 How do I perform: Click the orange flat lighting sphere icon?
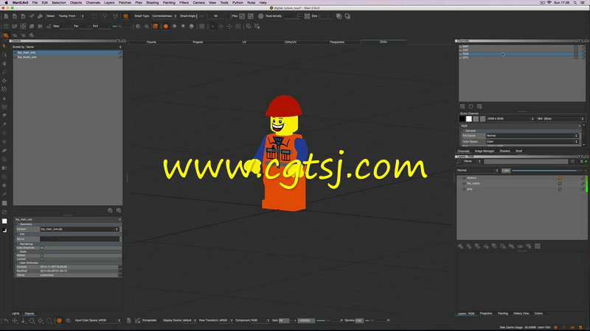165,26
